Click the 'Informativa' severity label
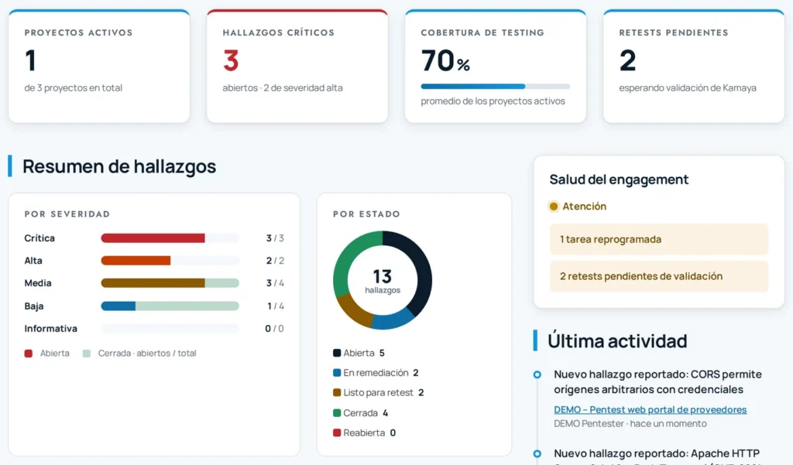Image resolution: width=793 pixels, height=465 pixels. pos(50,329)
